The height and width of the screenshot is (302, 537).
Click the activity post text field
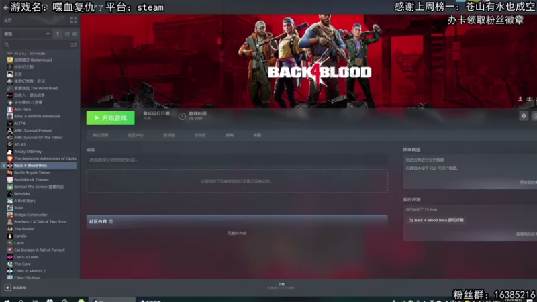[x=237, y=160]
